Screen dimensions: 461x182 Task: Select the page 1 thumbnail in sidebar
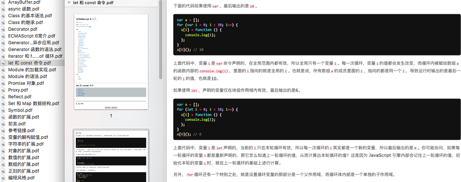111,62
